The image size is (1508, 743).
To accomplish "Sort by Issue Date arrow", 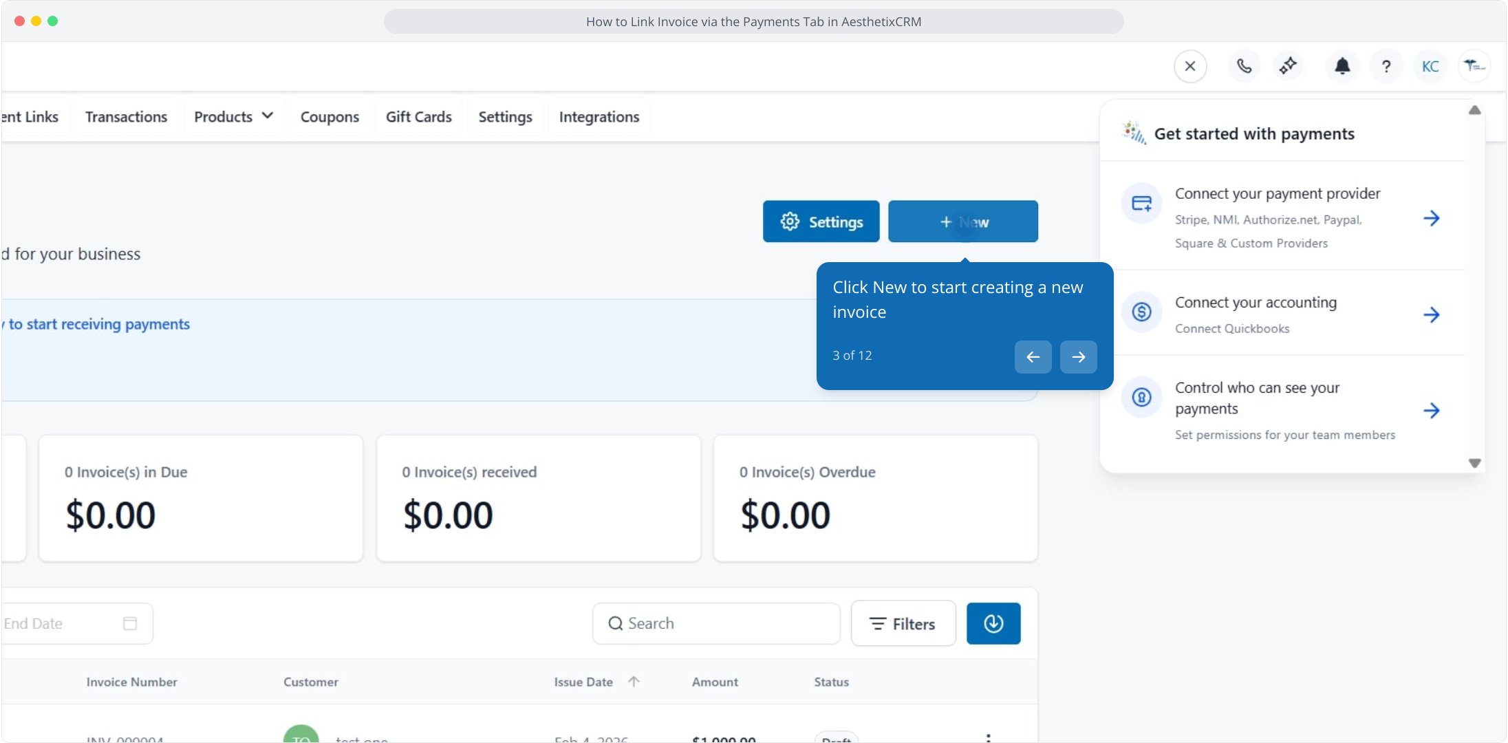I will [x=634, y=681].
